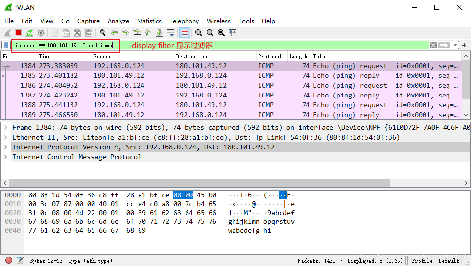Click into the display filter input field

220,45
